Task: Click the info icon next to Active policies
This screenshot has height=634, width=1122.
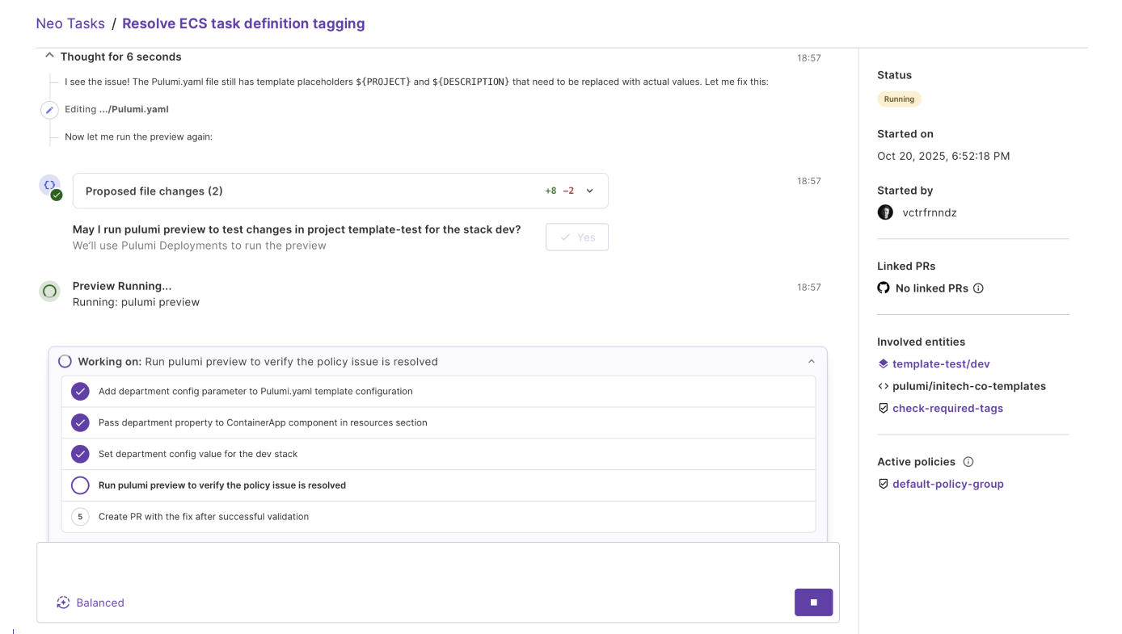Action: click(968, 462)
